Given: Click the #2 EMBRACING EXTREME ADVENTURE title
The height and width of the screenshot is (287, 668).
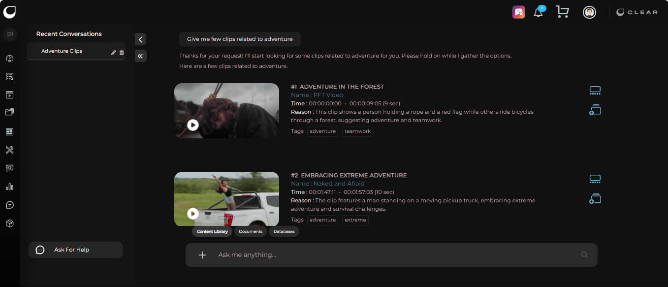Looking at the screenshot, I should (x=349, y=175).
